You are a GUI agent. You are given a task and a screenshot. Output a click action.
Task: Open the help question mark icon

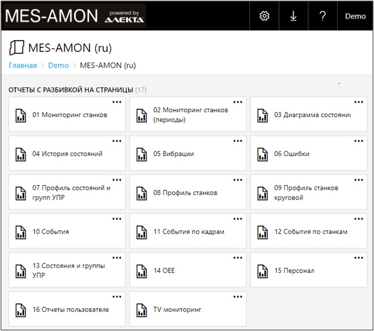tap(322, 16)
